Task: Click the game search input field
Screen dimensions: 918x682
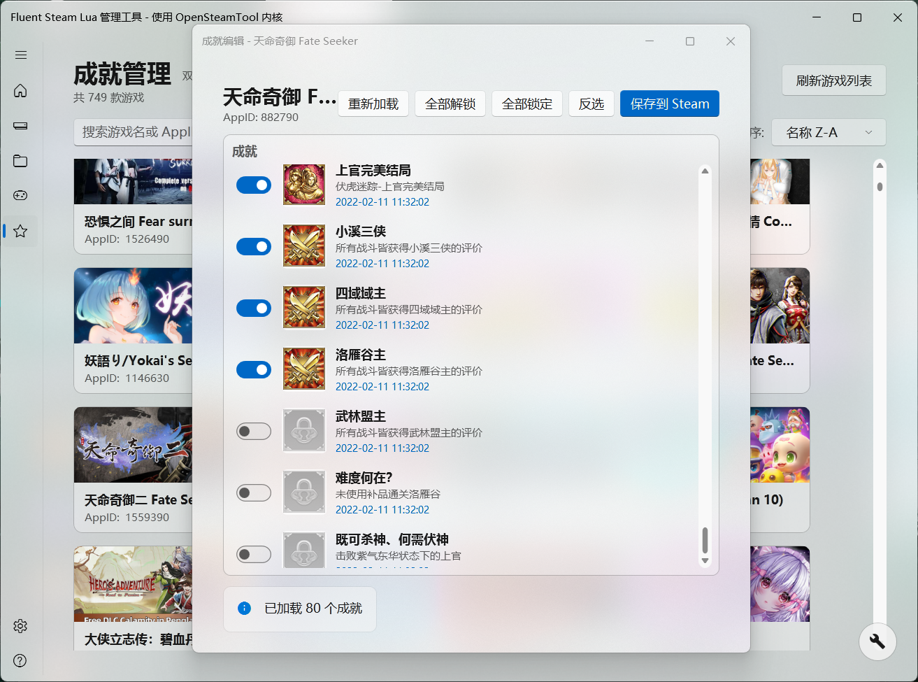Action: tap(133, 132)
